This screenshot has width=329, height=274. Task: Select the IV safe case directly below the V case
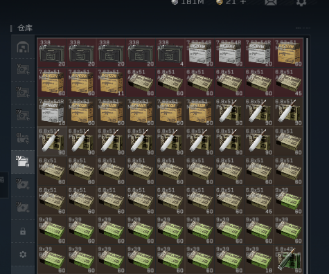pyautogui.click(x=23, y=92)
